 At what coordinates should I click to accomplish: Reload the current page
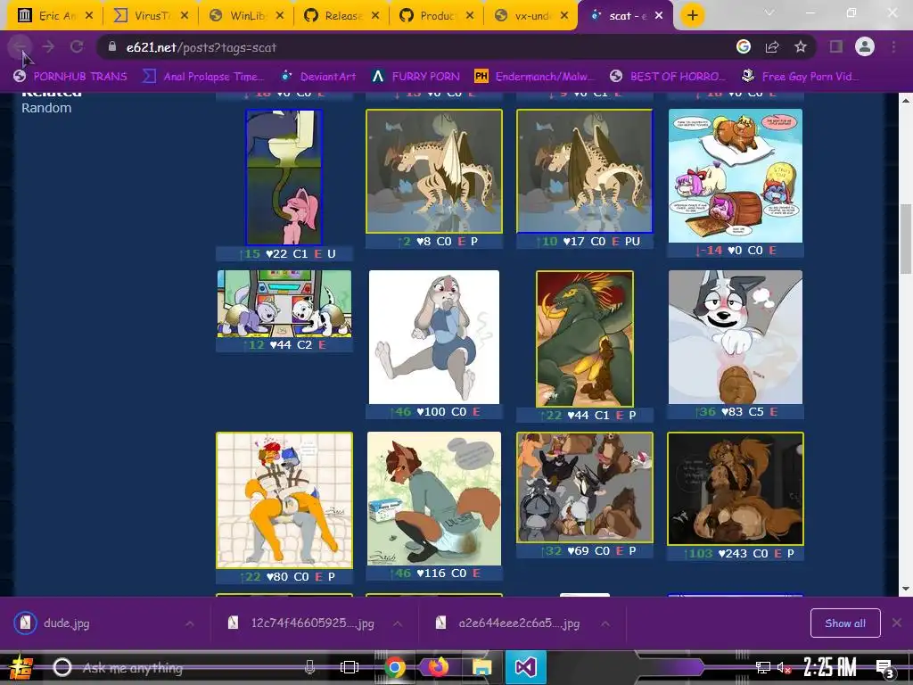pyautogui.click(x=77, y=47)
